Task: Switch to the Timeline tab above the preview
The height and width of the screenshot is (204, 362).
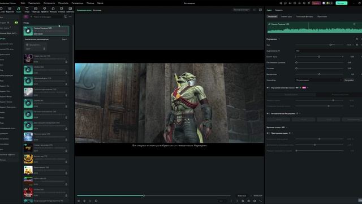Action: click(x=84, y=10)
